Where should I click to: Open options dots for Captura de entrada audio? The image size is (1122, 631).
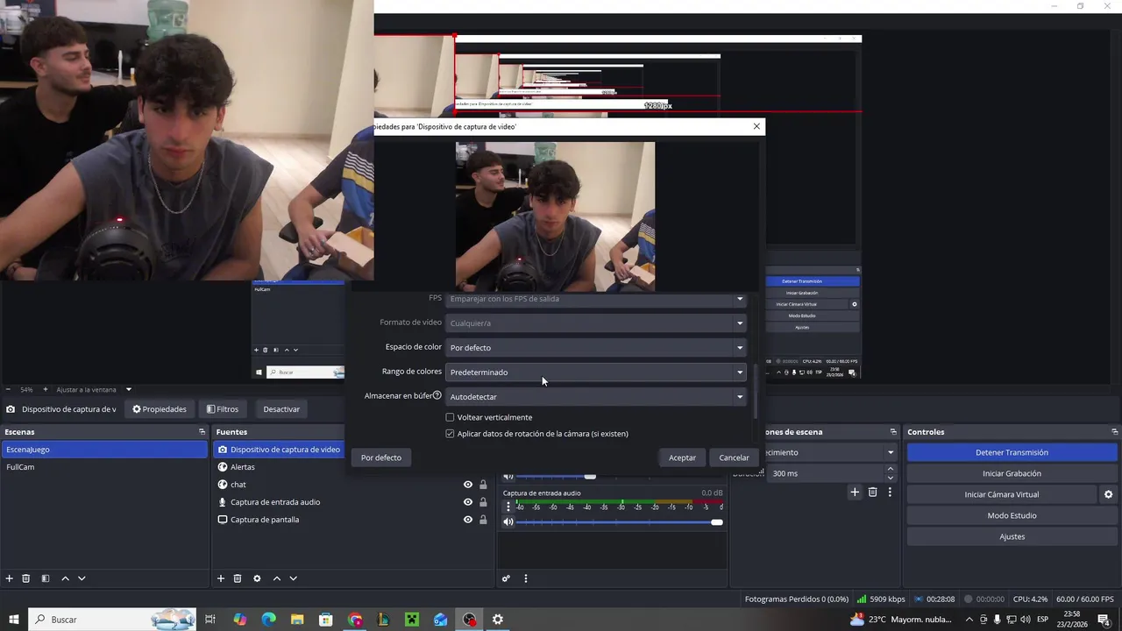tap(508, 507)
